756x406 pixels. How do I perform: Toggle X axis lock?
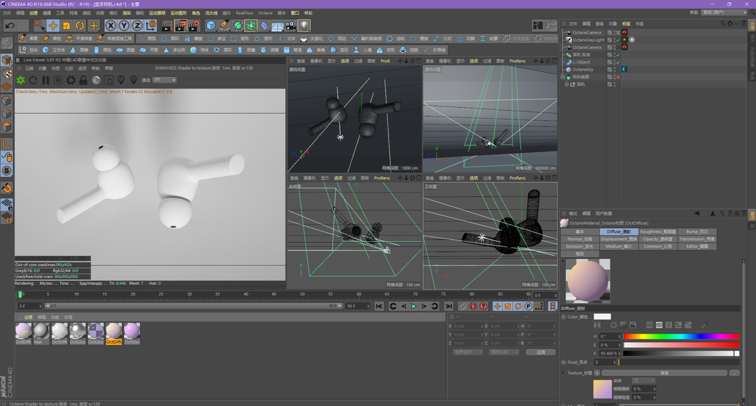111,26
